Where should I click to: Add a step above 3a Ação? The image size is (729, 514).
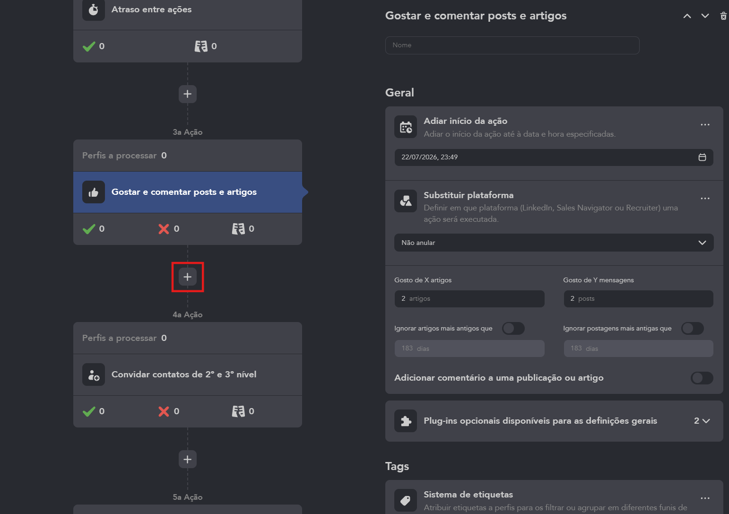tap(188, 94)
